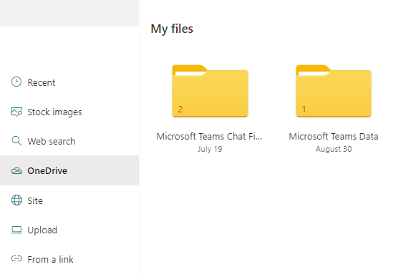Select the Recent menu label
416x277 pixels.
42,83
